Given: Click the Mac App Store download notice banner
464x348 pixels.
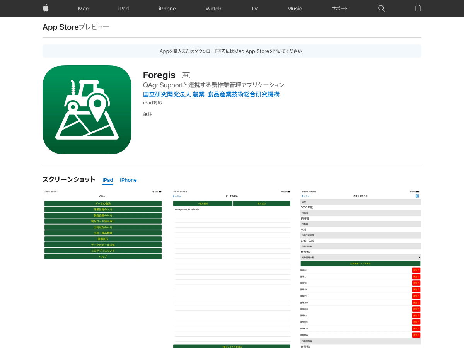Looking at the screenshot, I should (232, 51).
